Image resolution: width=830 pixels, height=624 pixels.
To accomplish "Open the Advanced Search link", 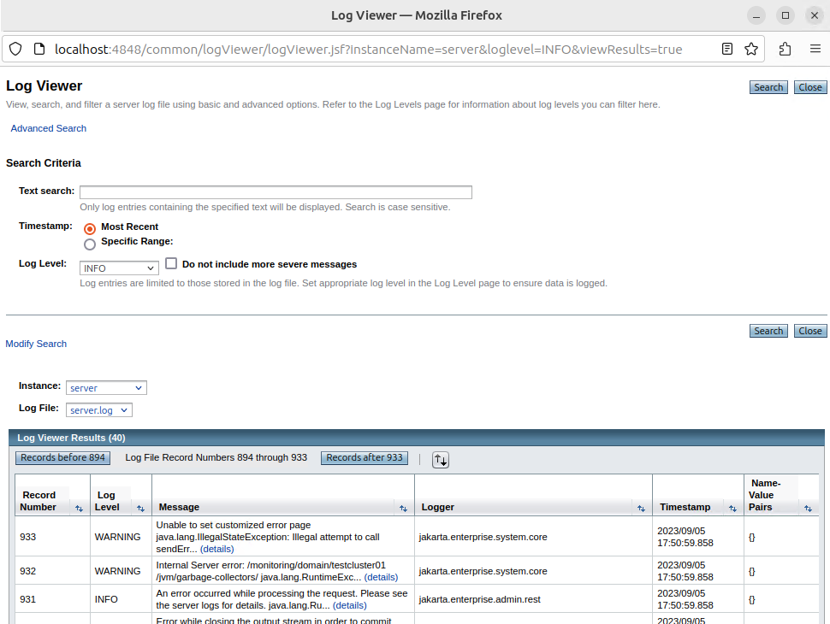I will point(48,128).
